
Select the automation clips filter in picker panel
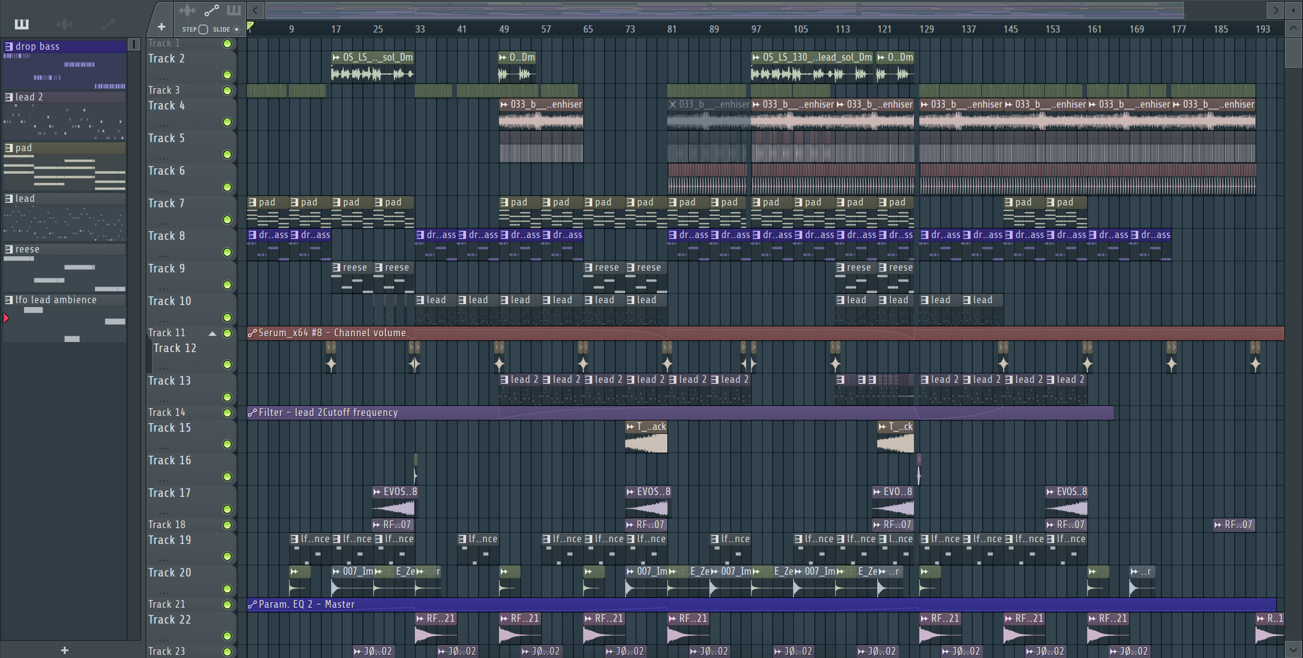[108, 24]
